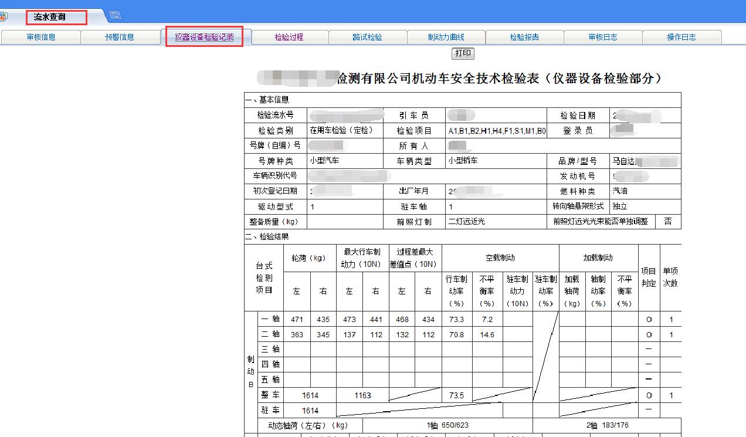
Task: Select the 加载制动 column header
Action: 598,258
